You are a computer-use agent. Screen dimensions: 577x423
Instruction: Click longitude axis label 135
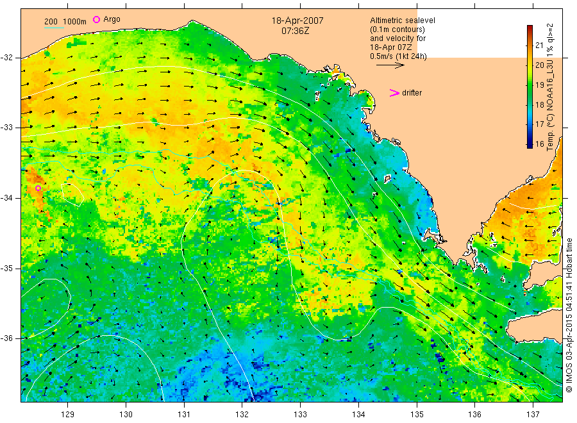point(417,414)
